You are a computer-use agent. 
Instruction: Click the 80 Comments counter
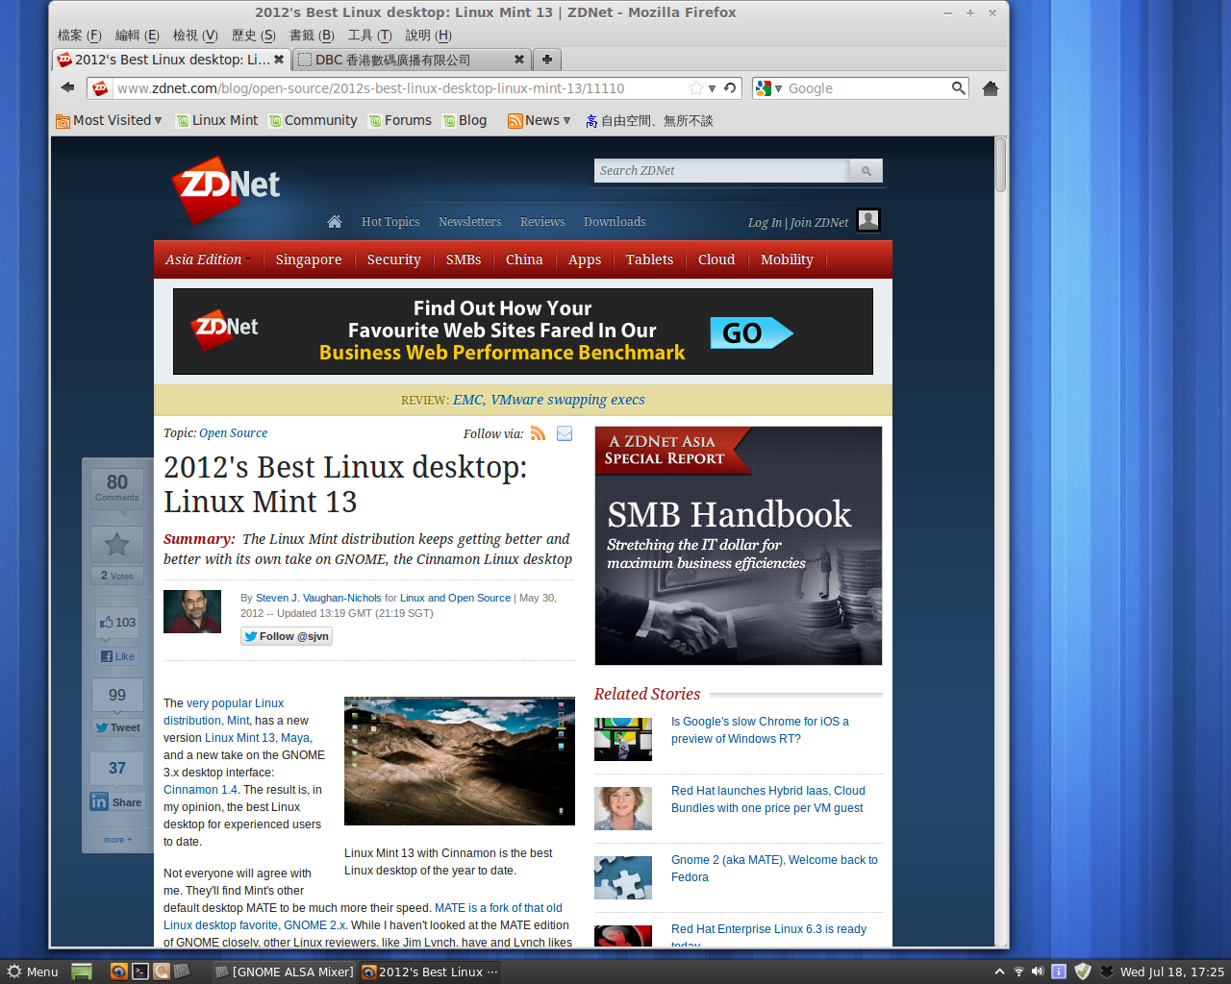(x=117, y=487)
